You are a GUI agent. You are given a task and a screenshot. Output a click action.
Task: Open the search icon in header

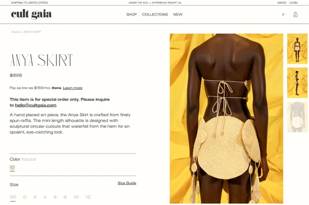[283, 14]
